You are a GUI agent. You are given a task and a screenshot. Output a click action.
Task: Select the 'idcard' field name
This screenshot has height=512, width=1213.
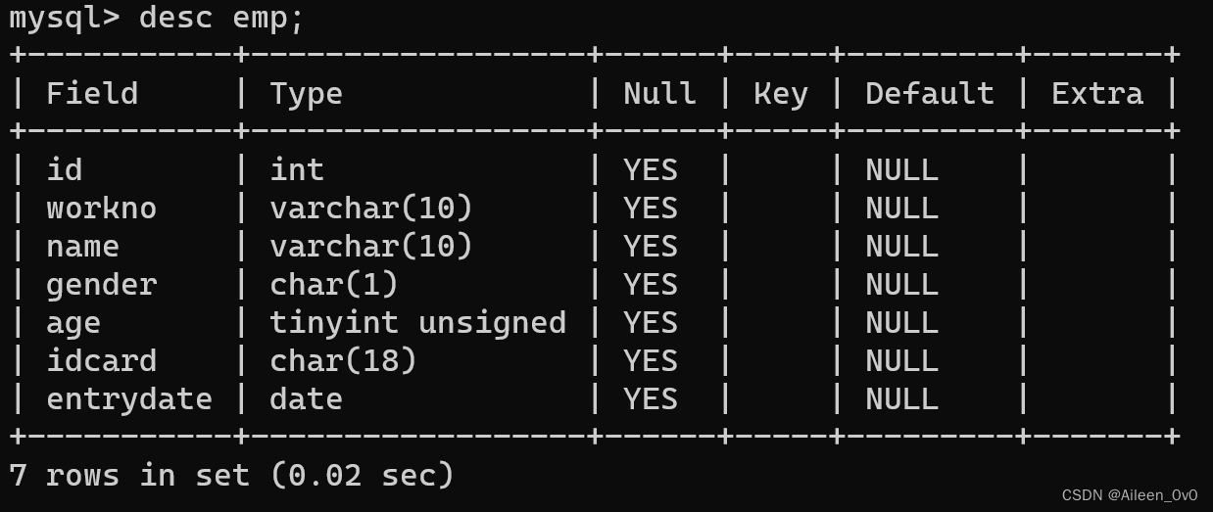coord(101,360)
